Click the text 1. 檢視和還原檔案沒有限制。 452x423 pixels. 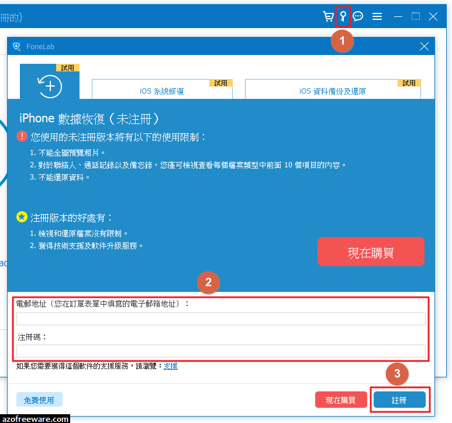pyautogui.click(x=79, y=233)
